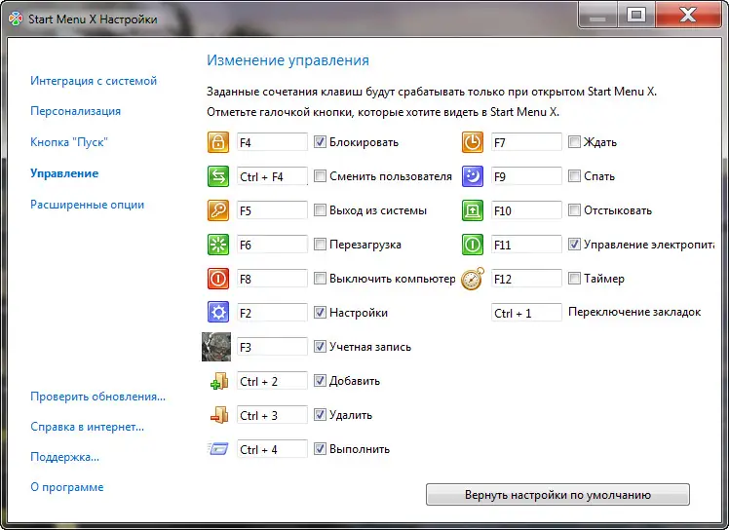The width and height of the screenshot is (729, 530).
Task: Click the Ctrl + 4 hotkey field
Action: point(272,449)
